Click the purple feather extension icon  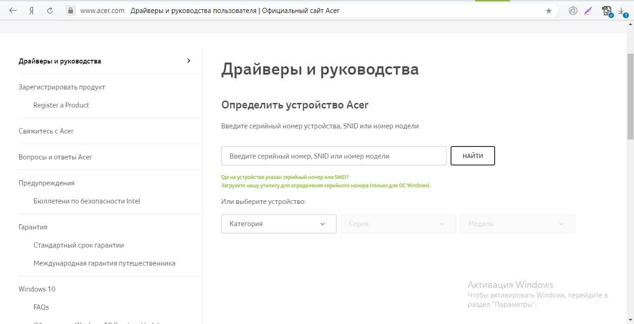[x=588, y=11]
